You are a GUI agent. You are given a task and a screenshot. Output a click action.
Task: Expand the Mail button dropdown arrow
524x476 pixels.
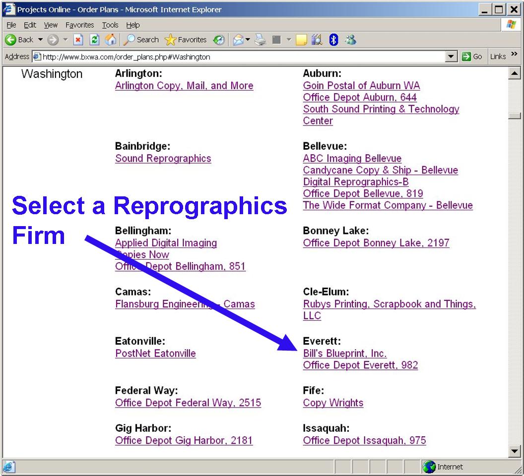coord(248,40)
